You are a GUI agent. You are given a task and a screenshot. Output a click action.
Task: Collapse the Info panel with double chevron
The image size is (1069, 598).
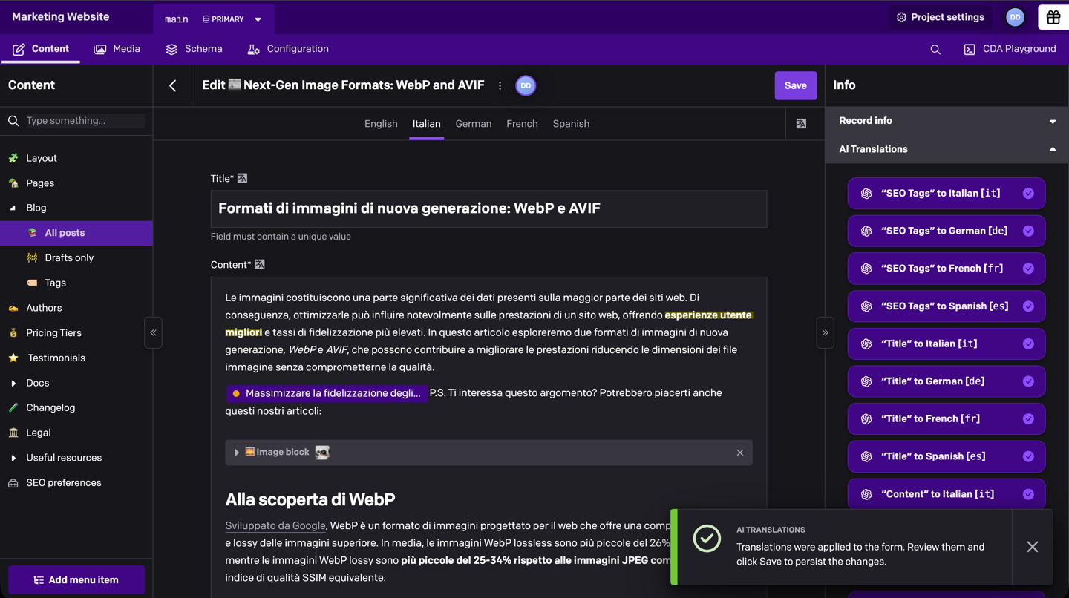pos(825,332)
